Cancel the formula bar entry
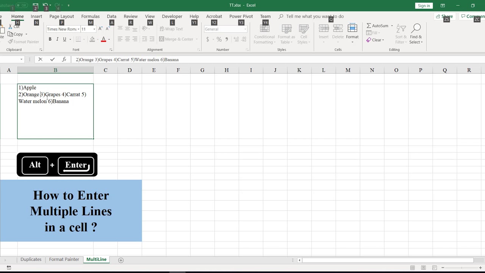The height and width of the screenshot is (273, 485). pyautogui.click(x=40, y=60)
